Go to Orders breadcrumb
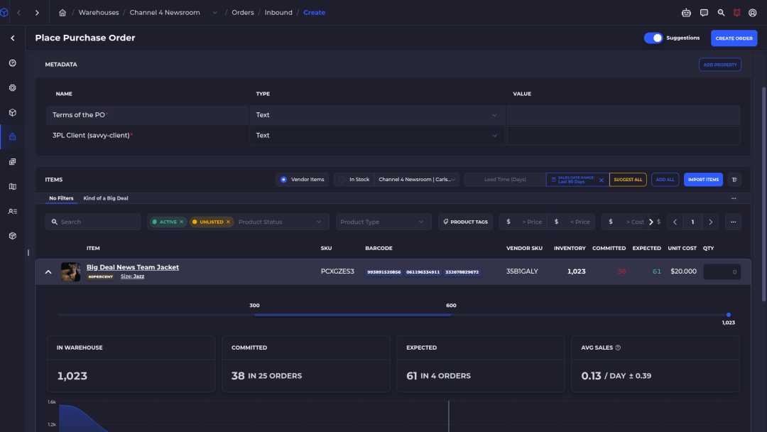Image resolution: width=767 pixels, height=432 pixels. (243, 13)
